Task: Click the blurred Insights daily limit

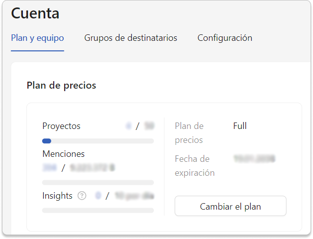Action: 134,196
